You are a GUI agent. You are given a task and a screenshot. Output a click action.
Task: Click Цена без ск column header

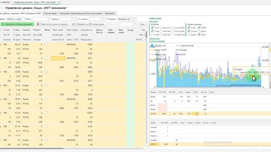[x=86, y=30]
